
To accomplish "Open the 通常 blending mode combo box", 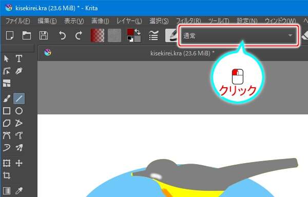I will pyautogui.click(x=238, y=35).
